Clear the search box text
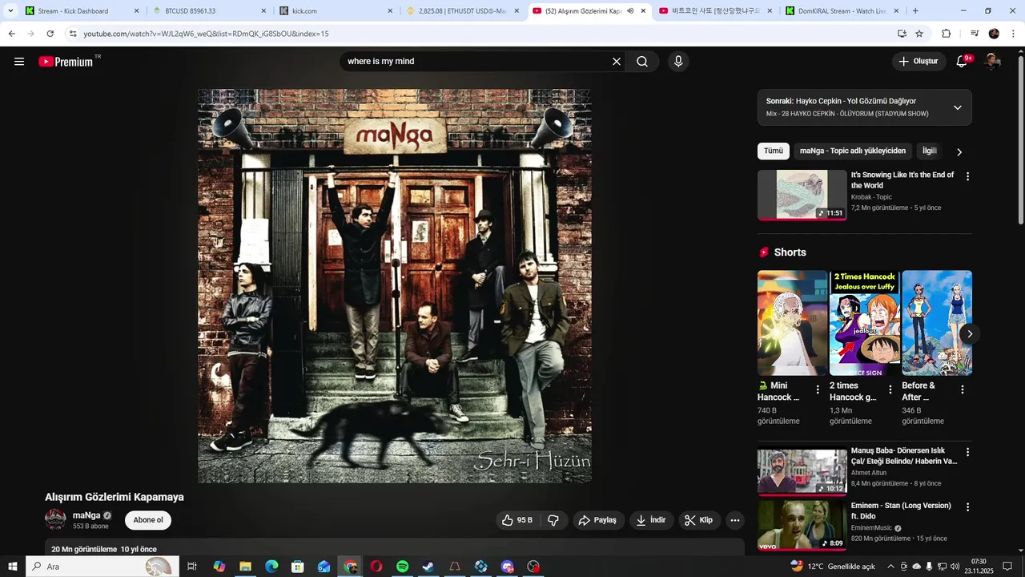The width and height of the screenshot is (1025, 577). click(x=617, y=62)
